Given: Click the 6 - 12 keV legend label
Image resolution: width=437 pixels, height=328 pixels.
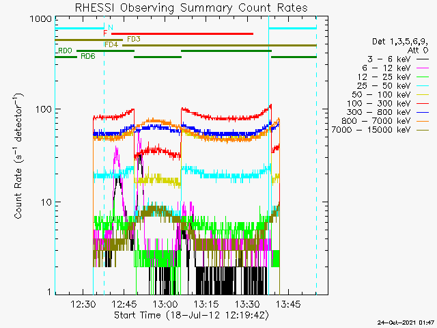Looking at the screenshot, I should 386,68.
